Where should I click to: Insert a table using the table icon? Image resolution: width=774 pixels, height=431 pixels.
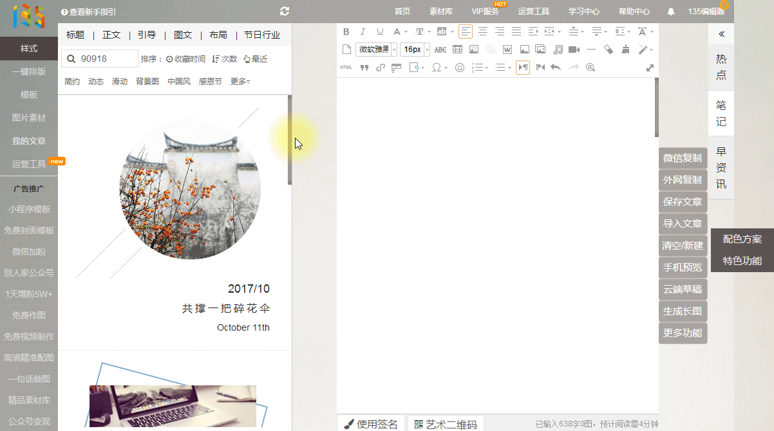457,50
